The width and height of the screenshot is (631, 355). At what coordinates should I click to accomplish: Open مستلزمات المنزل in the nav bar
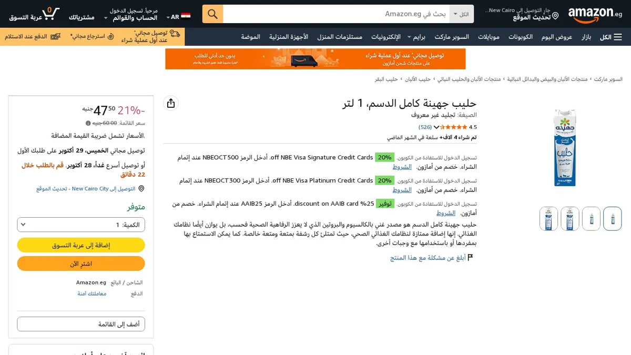340,37
